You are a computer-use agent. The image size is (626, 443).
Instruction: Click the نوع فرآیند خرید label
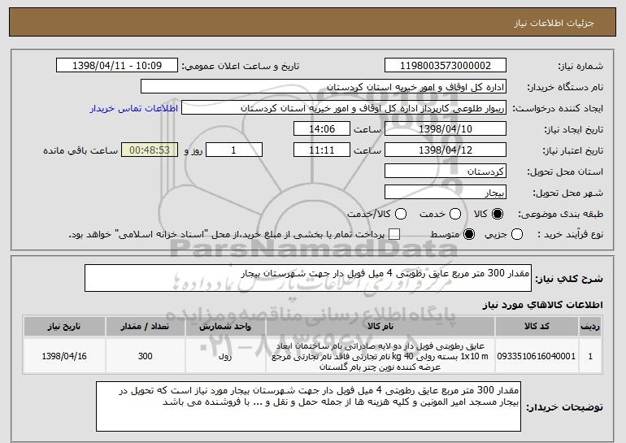pyautogui.click(x=570, y=234)
